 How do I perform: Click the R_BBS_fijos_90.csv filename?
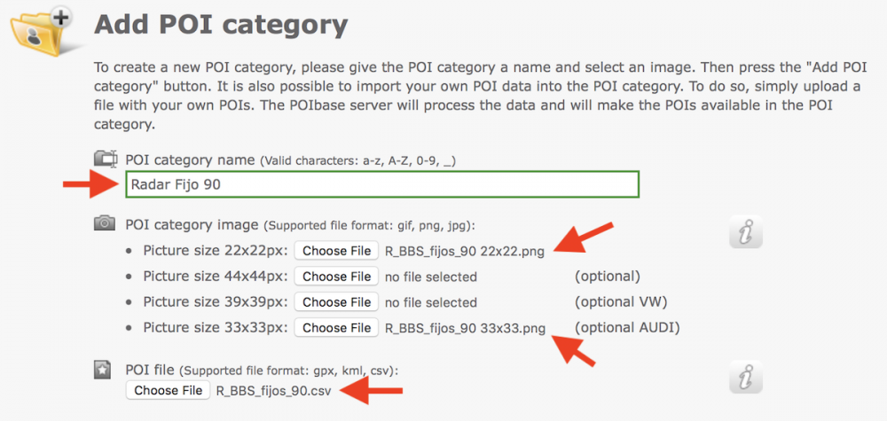point(274,391)
